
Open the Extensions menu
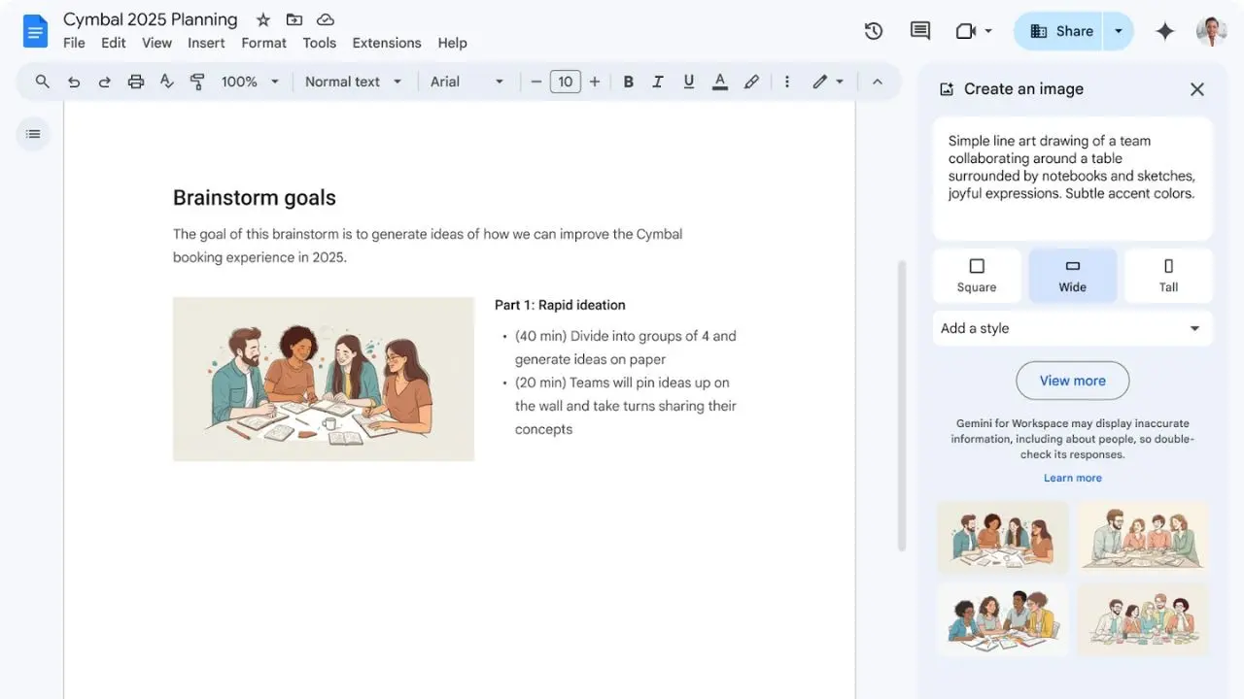[387, 43]
